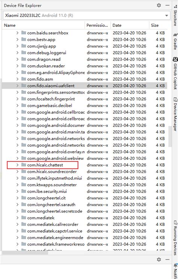178x279 pixels.
Task: Click the com.longcheertel.secretcode folder icon
Action: point(24,211)
